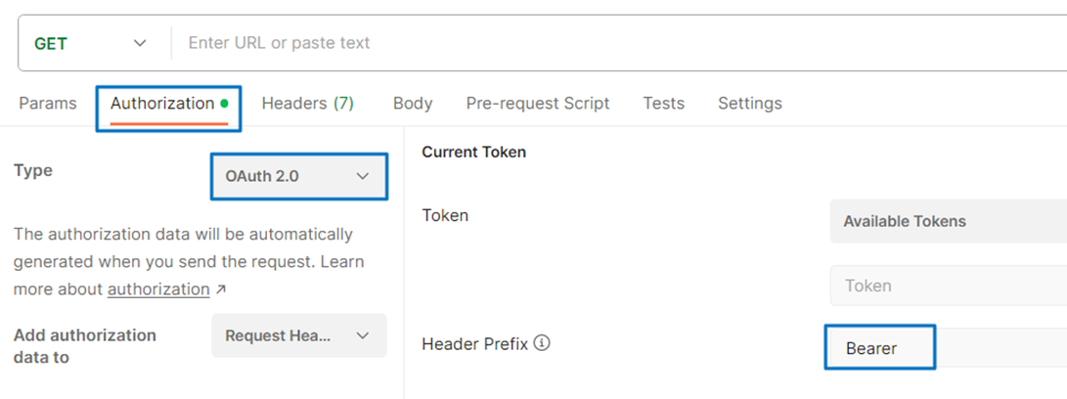Open the Headers (7) tab
1067x399 pixels.
pos(307,104)
